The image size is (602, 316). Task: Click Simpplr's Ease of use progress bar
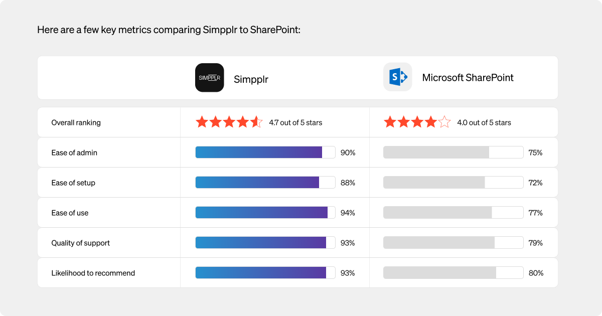pyautogui.click(x=265, y=213)
